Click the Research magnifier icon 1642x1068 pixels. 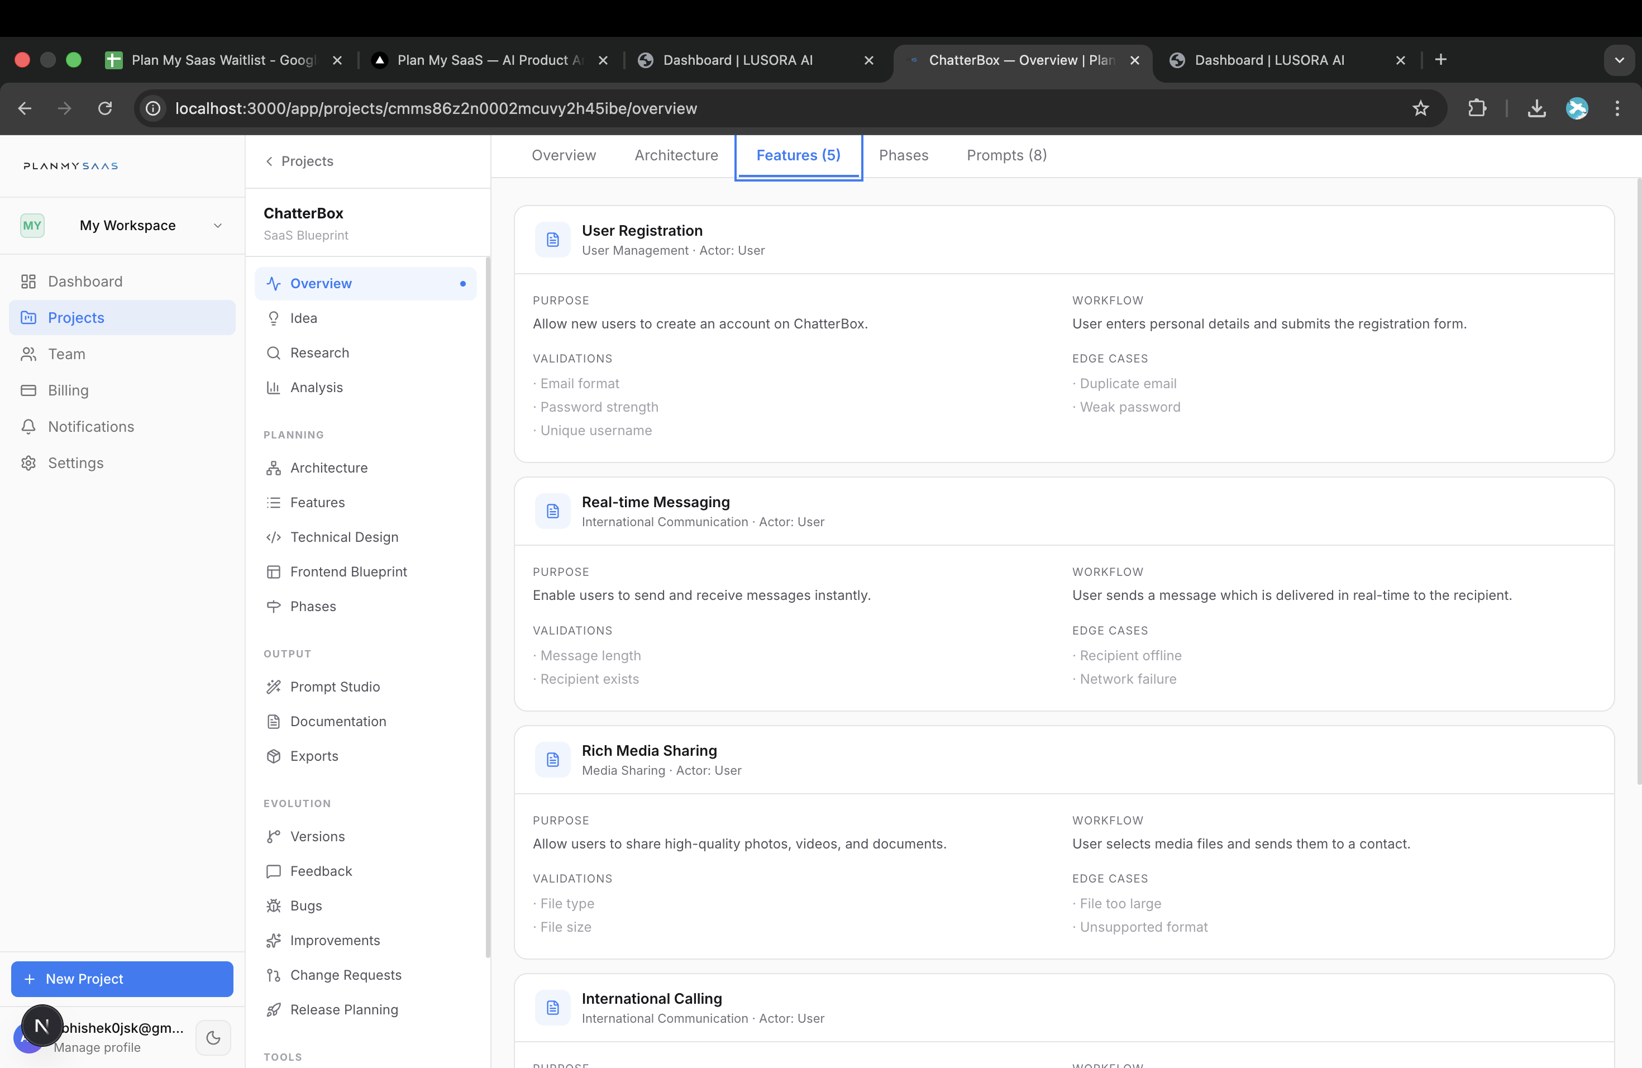(x=274, y=352)
